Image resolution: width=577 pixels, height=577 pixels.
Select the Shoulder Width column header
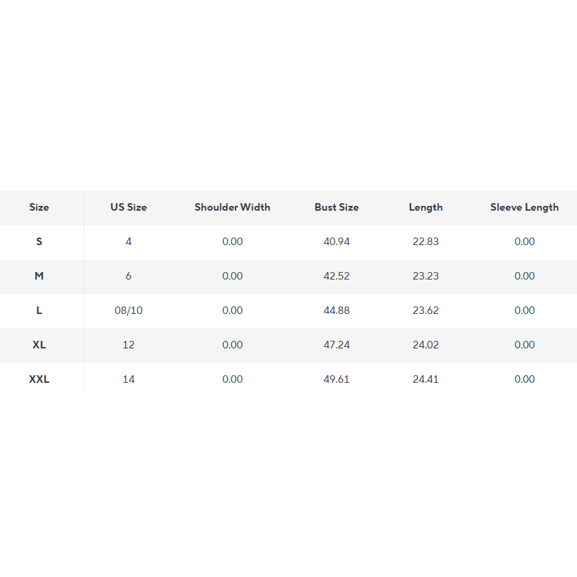[233, 207]
